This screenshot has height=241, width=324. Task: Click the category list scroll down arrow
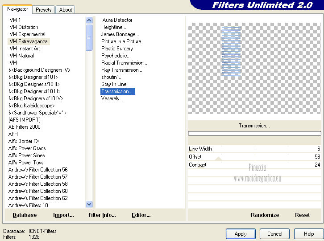click(x=89, y=204)
